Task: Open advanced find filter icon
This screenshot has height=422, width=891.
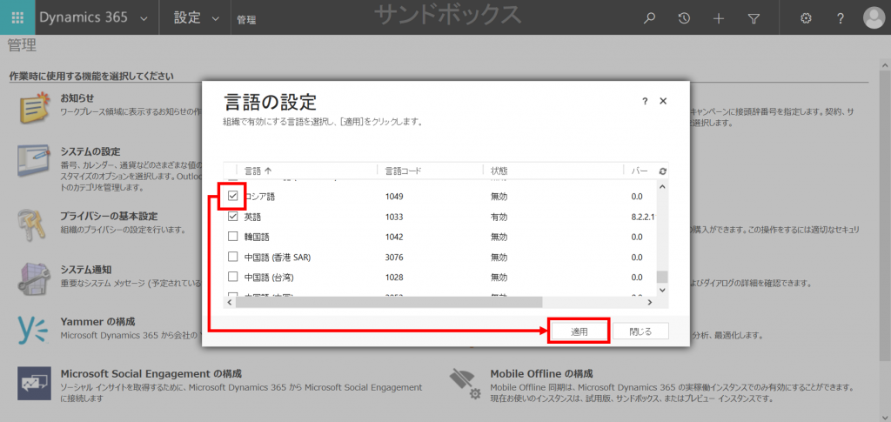Action: [x=754, y=18]
